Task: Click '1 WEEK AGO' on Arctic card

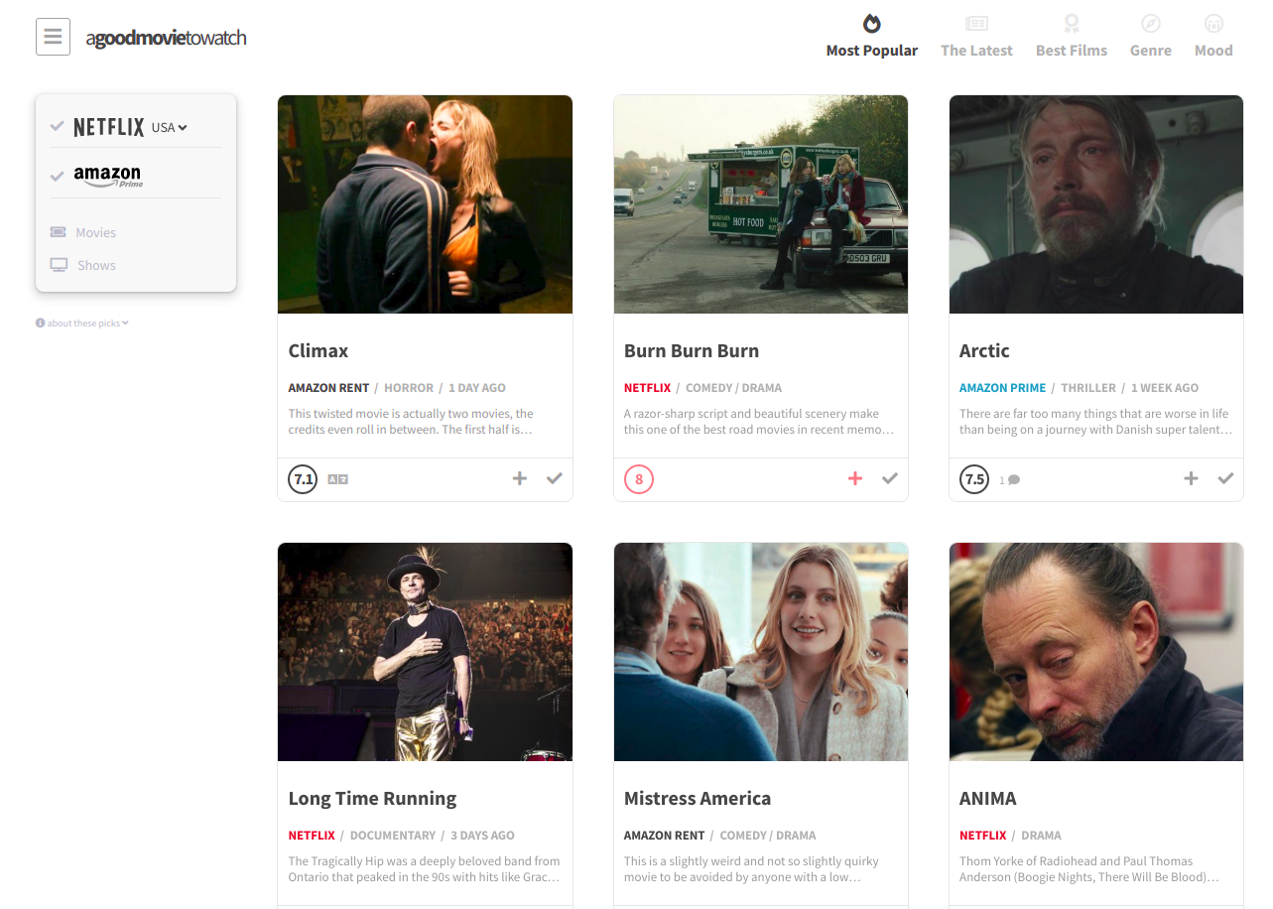Action: (x=1165, y=388)
